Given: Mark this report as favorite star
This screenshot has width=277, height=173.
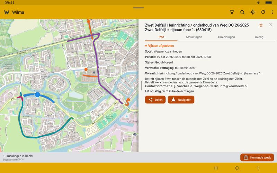Looking at the screenshot, I should [x=261, y=25].
